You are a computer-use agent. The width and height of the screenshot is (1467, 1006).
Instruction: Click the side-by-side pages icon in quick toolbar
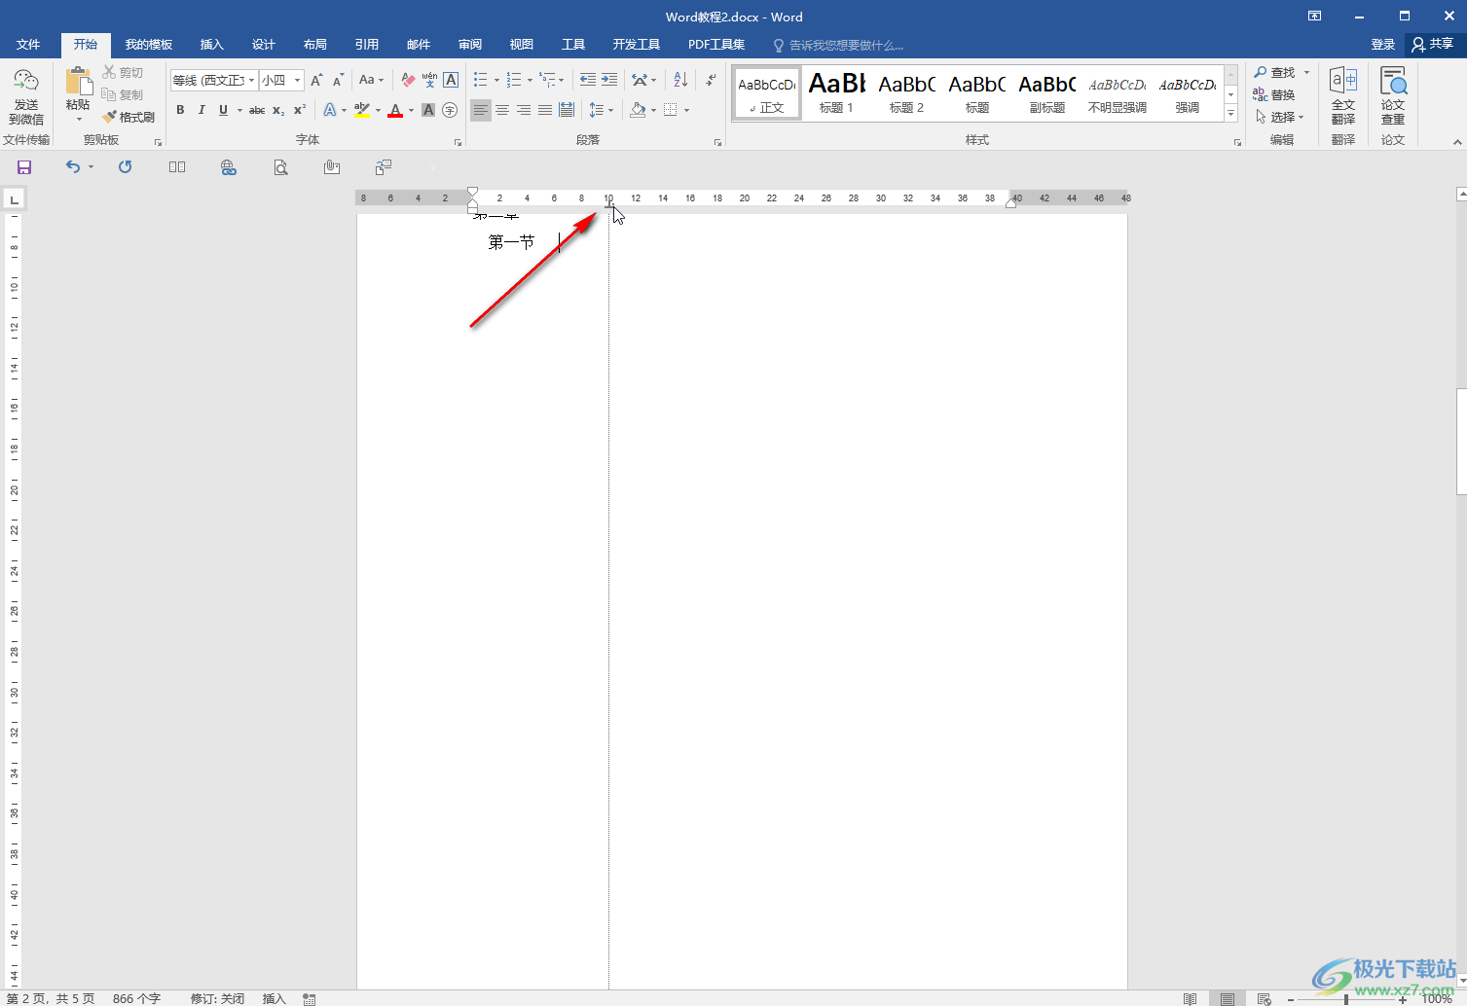point(177,167)
